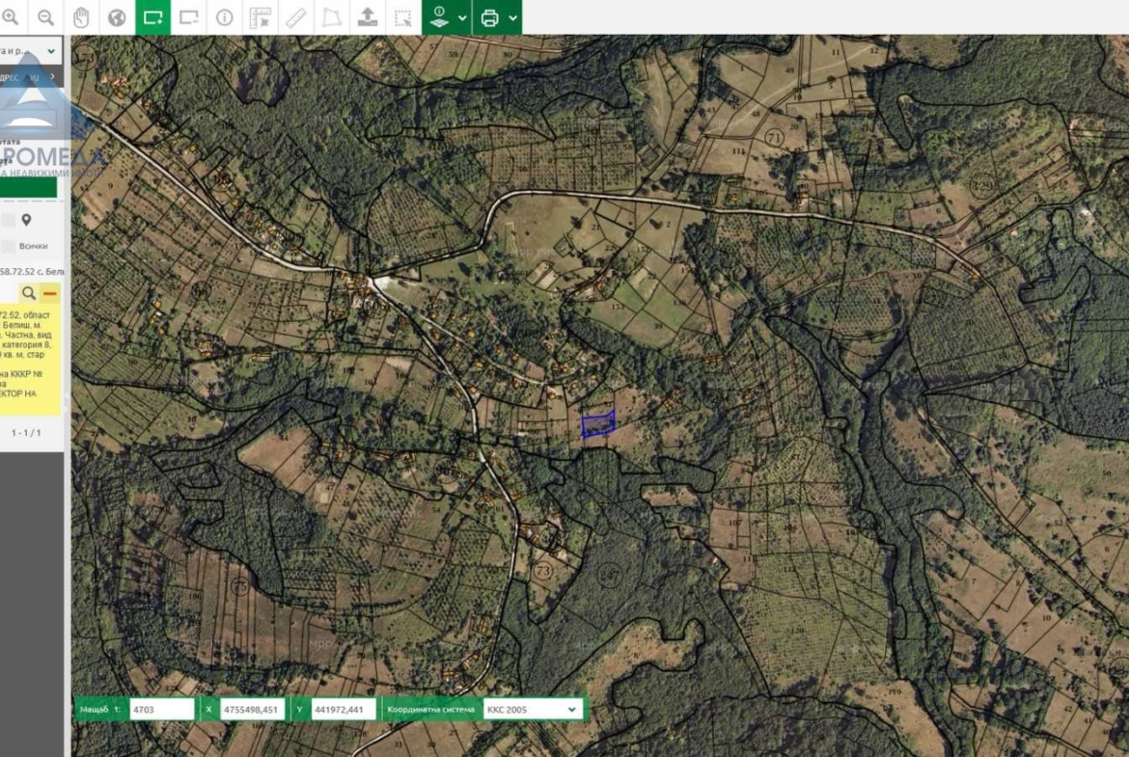Click the green bar in side panel

[28, 188]
